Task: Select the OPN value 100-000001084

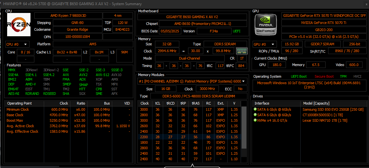Action: [x=77, y=37]
